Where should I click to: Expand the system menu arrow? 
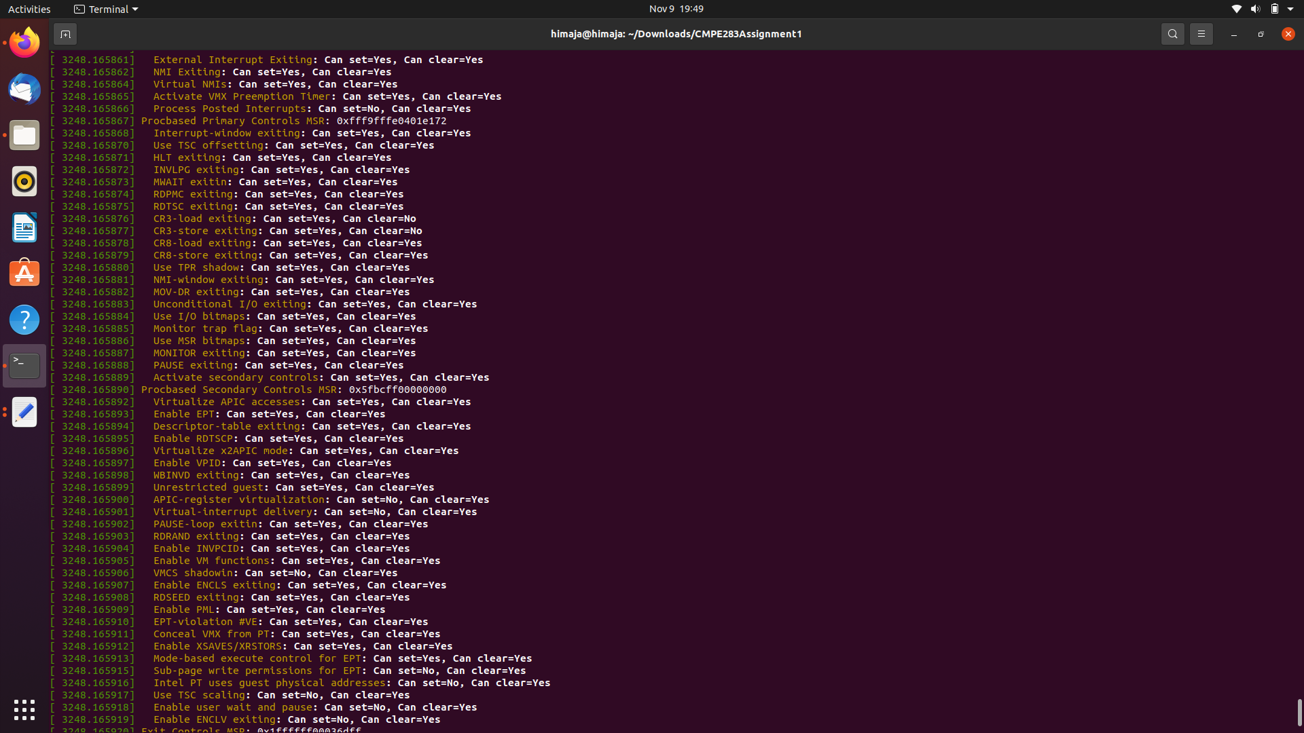[x=1290, y=9]
